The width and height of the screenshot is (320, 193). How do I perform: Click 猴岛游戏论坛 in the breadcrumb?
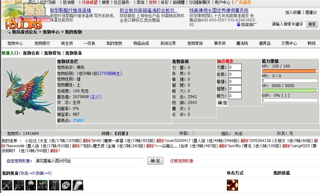24,32
